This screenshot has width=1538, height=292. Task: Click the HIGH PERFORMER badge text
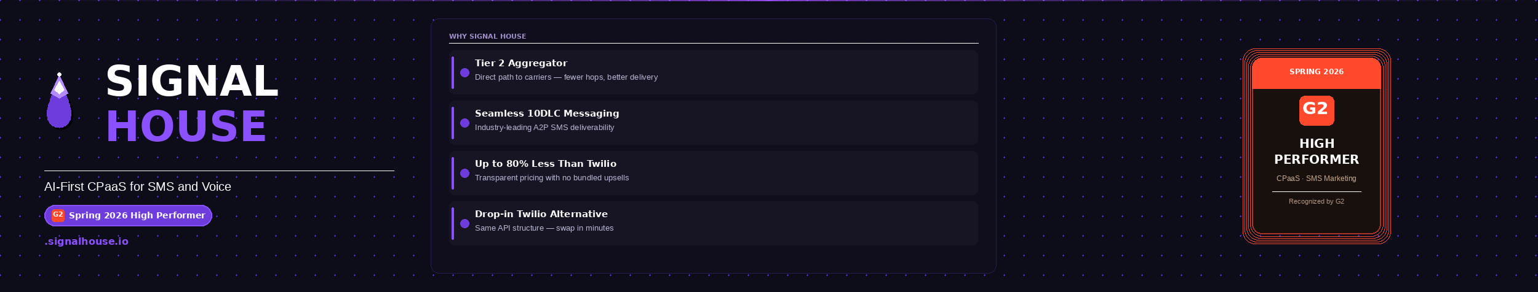click(1317, 152)
